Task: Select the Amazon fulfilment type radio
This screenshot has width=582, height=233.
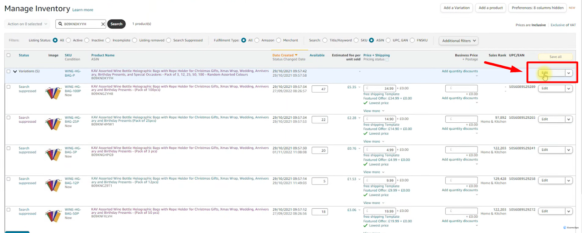Action: (257, 40)
